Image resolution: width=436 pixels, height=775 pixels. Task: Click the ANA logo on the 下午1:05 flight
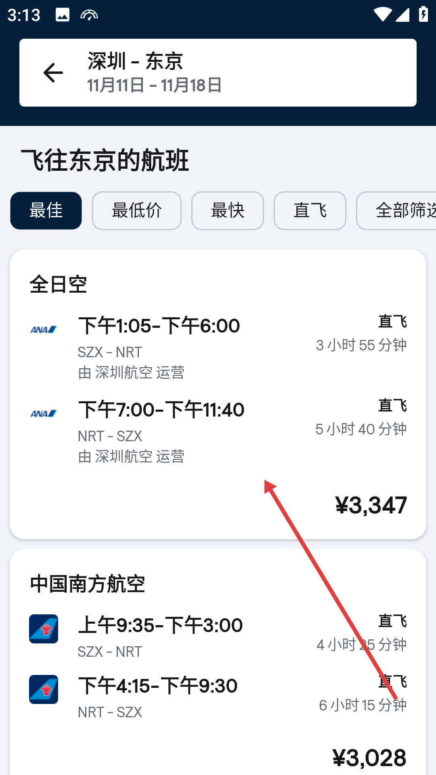click(43, 329)
